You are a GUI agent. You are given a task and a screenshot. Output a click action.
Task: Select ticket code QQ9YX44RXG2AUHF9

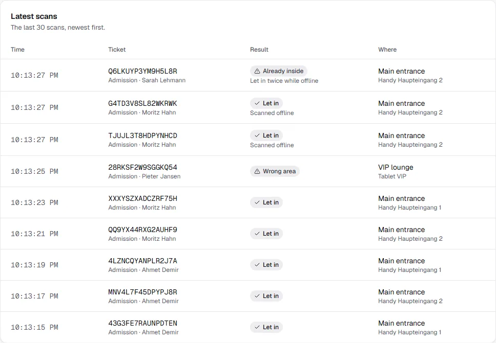[142, 230]
